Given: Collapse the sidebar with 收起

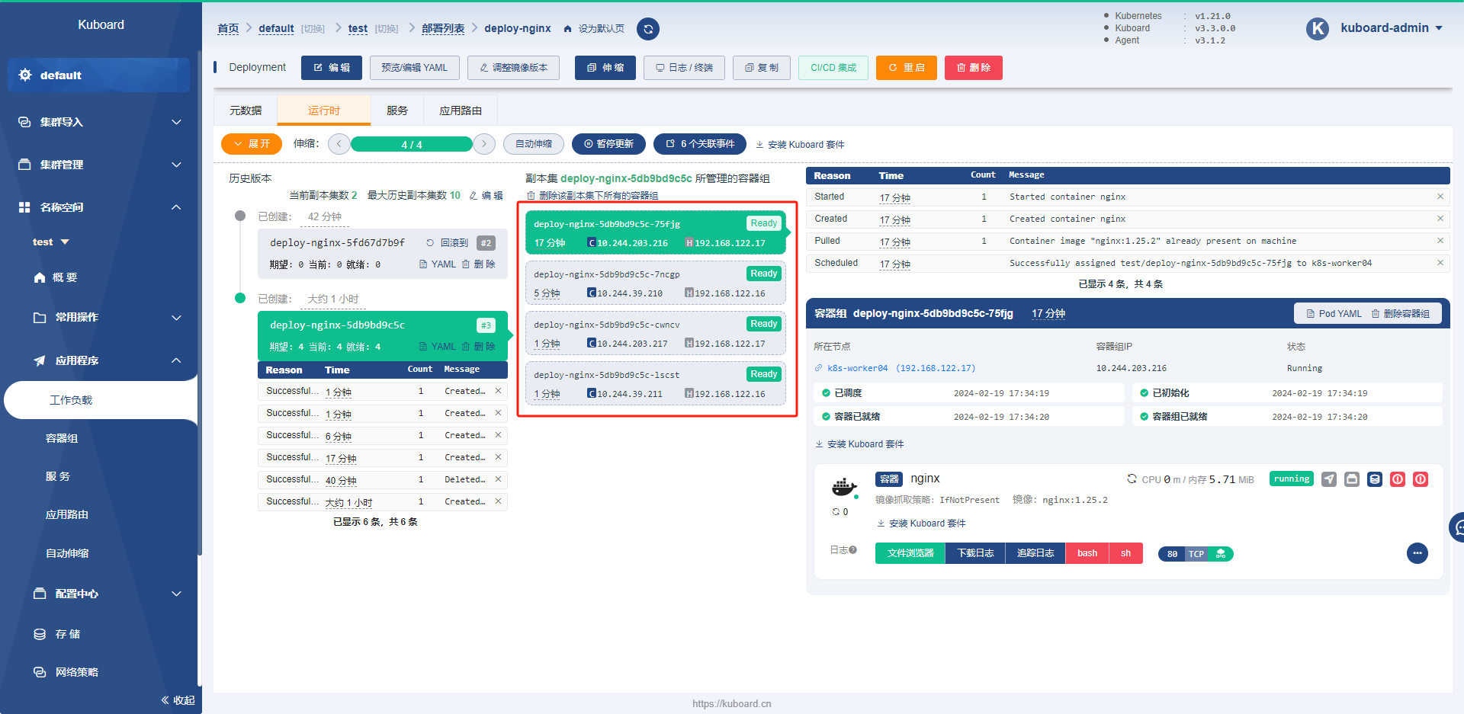Looking at the screenshot, I should click(x=178, y=700).
